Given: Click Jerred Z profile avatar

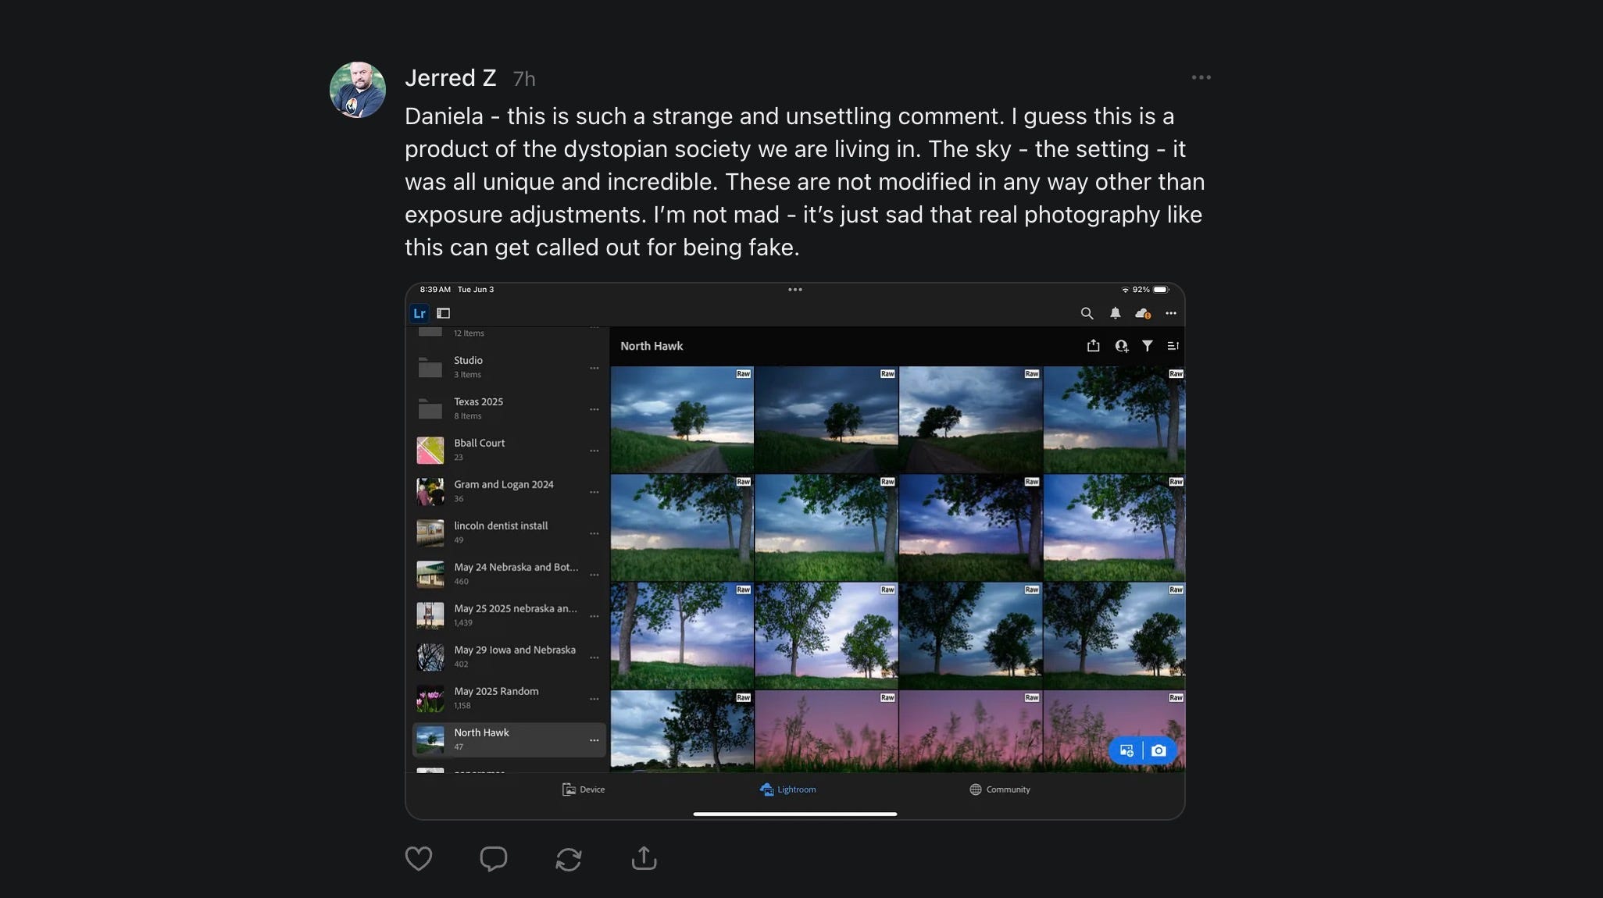Looking at the screenshot, I should tap(358, 90).
